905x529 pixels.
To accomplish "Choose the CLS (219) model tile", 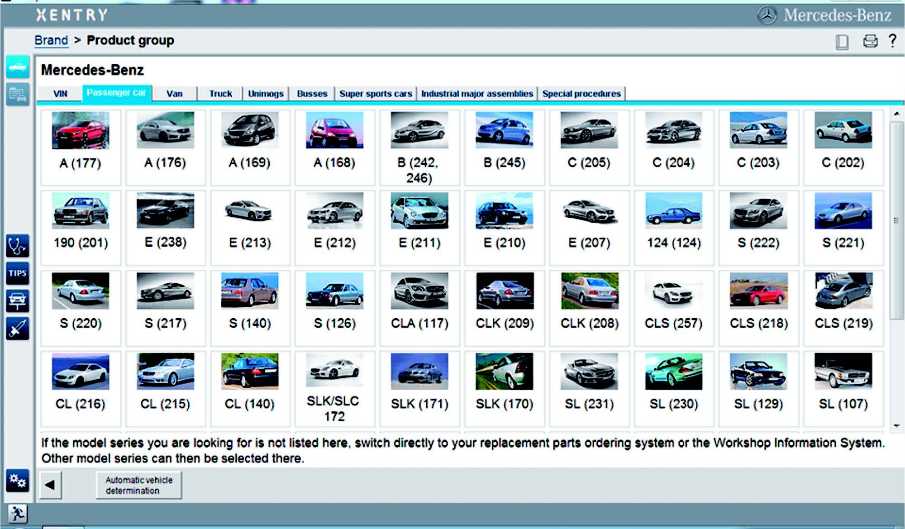I will point(843,309).
